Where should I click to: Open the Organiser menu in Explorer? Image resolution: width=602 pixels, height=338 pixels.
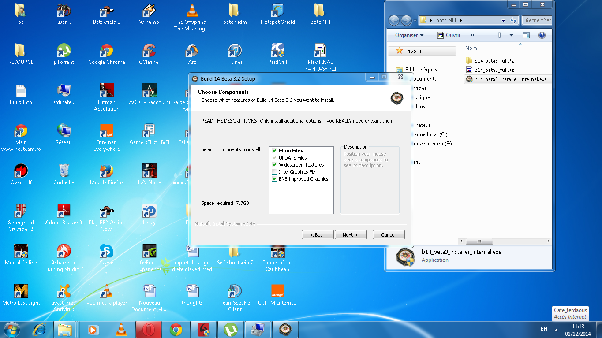pyautogui.click(x=409, y=35)
